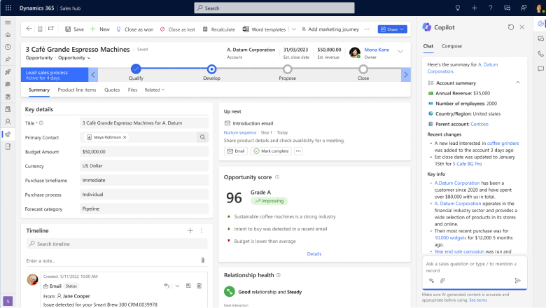This screenshot has width=546, height=308.
Task: Click the reply icon on the email
Action: (167, 286)
